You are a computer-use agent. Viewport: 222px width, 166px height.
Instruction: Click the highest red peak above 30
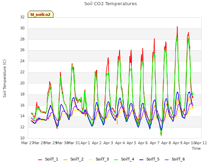click(177, 27)
